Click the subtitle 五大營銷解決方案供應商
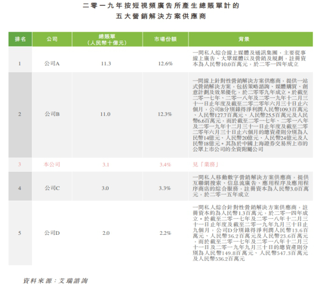 coord(161,16)
